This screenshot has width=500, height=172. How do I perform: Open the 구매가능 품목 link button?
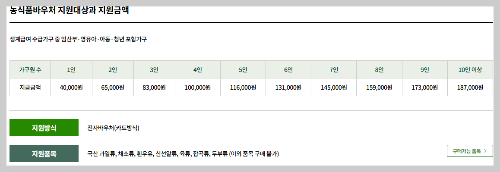470,150
